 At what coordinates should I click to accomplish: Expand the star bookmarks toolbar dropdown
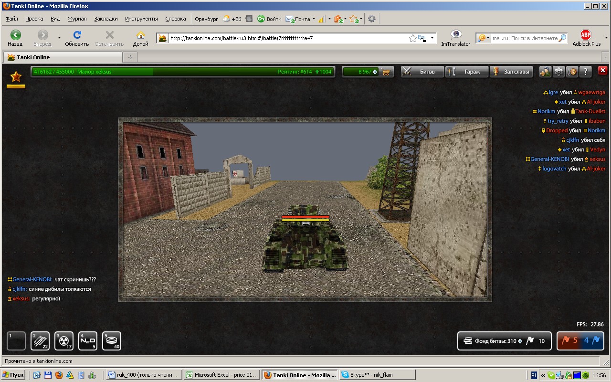361,19
